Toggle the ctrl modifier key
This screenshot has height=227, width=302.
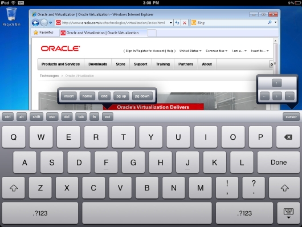(8, 117)
